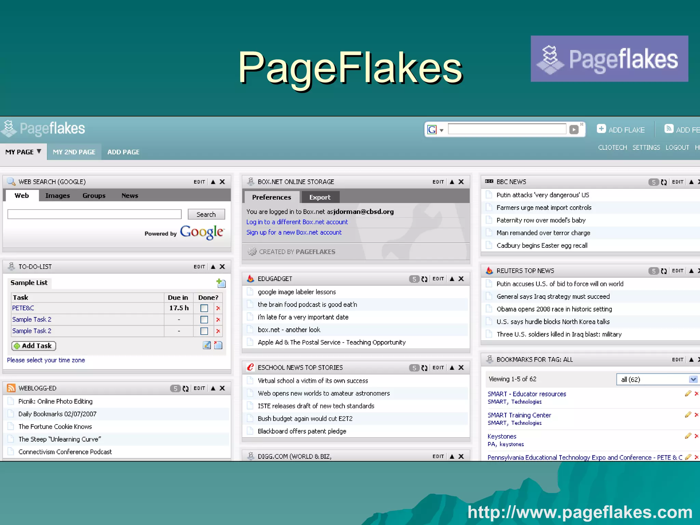Mark the PETE&C task as done

[x=204, y=308]
